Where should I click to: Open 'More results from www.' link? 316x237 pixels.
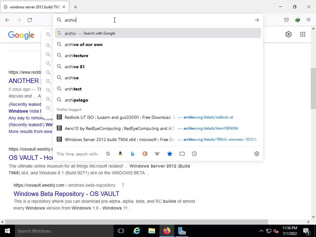coord(31,131)
